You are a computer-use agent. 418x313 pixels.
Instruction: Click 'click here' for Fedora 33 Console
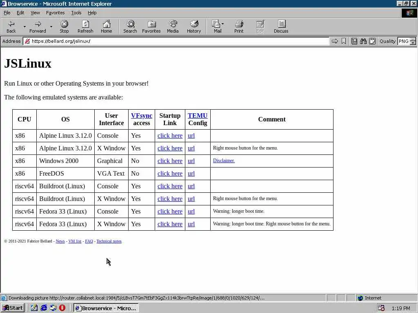tap(170, 212)
